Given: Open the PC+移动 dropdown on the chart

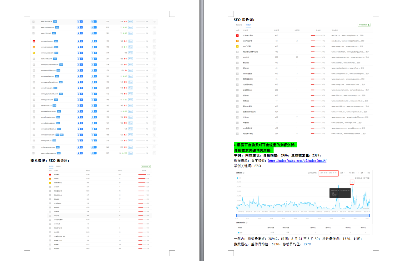Looking at the screenshot, I should click(353, 173).
